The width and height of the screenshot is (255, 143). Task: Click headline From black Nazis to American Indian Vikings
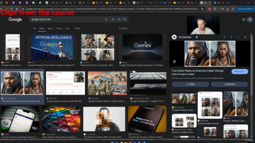coord(198,72)
